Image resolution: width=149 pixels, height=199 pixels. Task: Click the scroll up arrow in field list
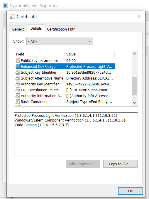point(134,54)
